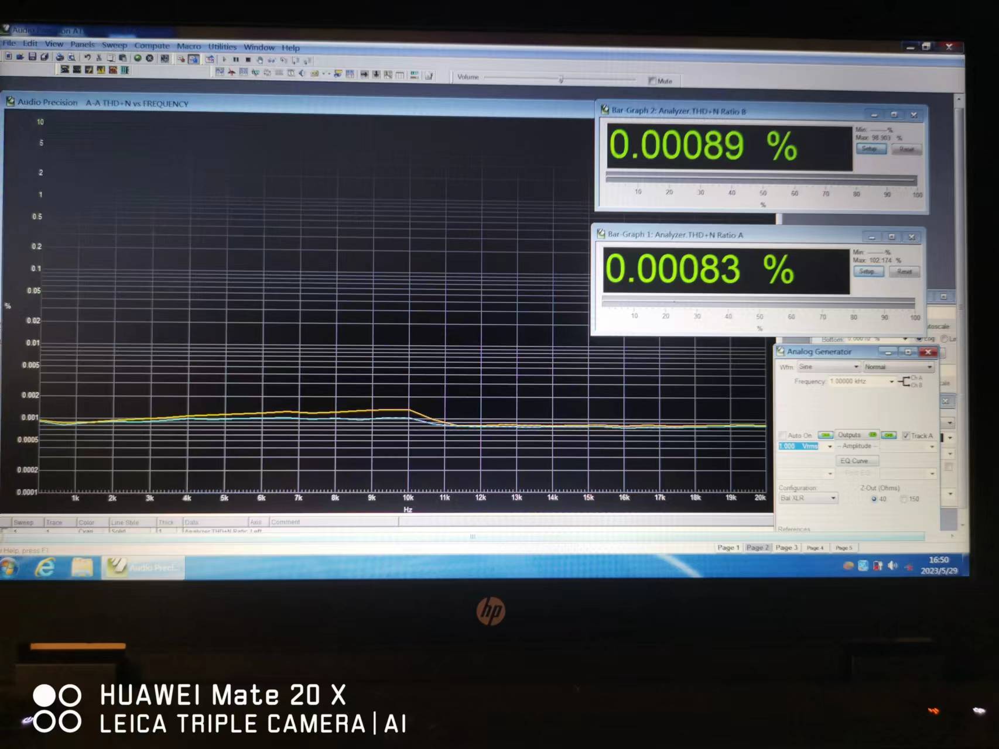Open File Explorer folder on taskbar
This screenshot has width=999, height=749.
[x=82, y=568]
